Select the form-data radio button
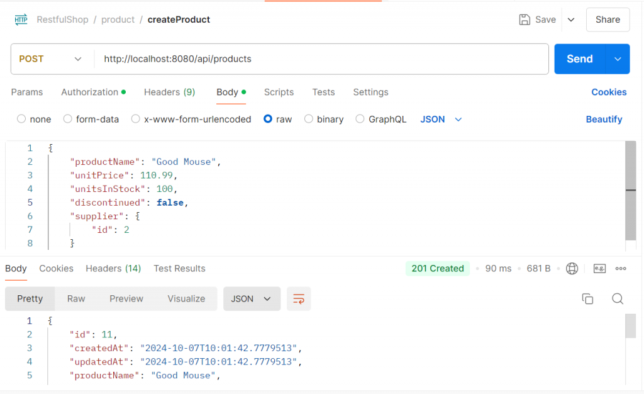Screen dimensions: 644x394 tap(67, 119)
